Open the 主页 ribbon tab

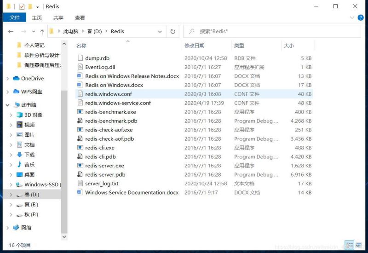37,17
